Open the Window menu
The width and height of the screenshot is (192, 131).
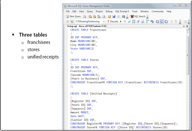tap(144, 11)
